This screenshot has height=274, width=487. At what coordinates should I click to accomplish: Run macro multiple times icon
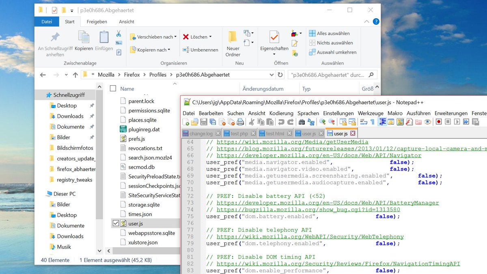point(466,122)
